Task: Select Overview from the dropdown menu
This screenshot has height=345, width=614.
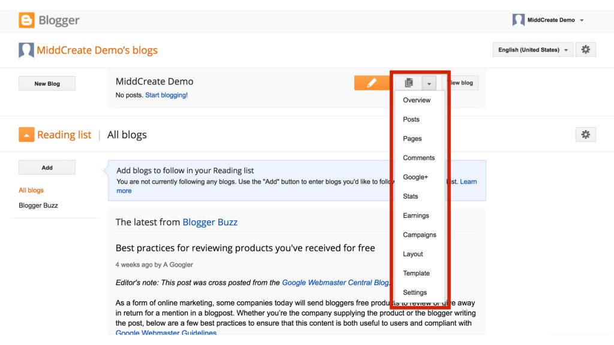Action: tap(417, 100)
